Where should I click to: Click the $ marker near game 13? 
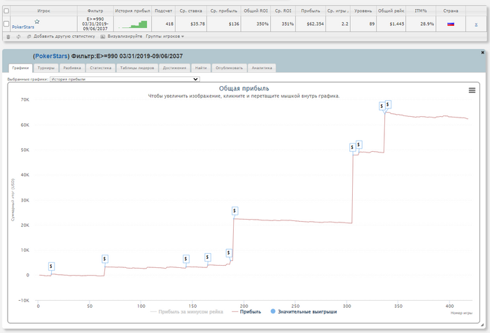point(52,267)
